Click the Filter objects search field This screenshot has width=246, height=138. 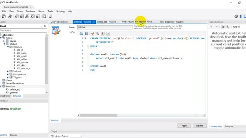point(23,30)
